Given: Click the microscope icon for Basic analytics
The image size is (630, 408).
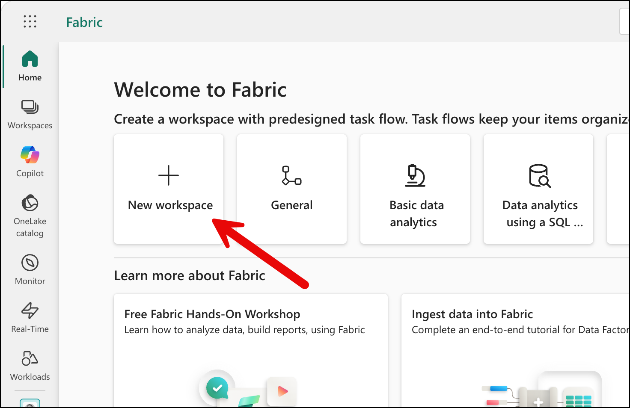Looking at the screenshot, I should 415,175.
